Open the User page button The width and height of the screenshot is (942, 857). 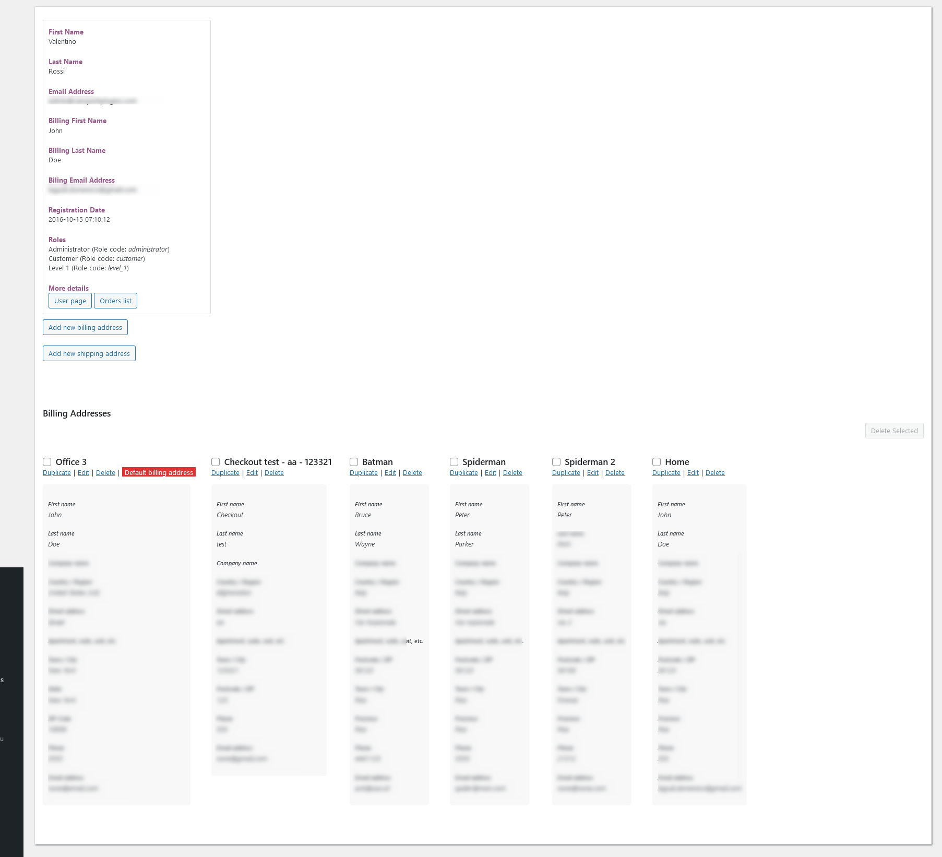tap(70, 301)
